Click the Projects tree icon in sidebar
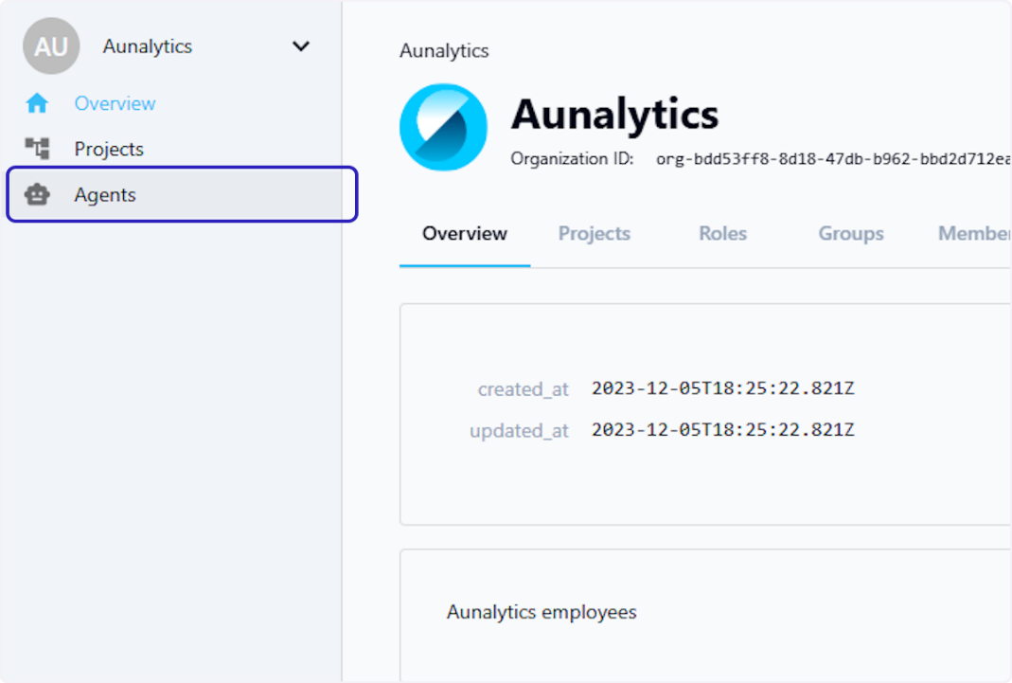 (37, 149)
